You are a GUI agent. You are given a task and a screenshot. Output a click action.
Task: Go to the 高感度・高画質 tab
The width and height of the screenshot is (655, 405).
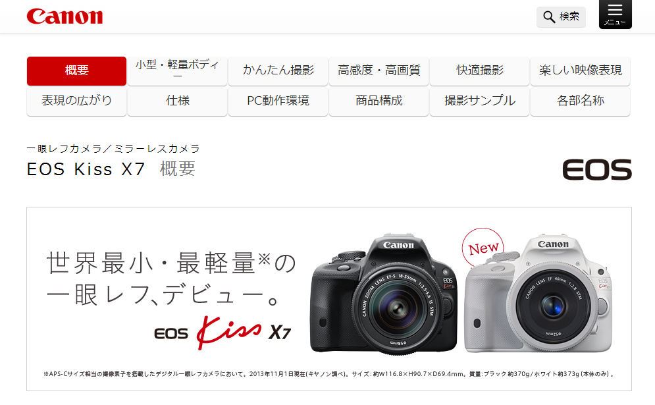tap(379, 70)
